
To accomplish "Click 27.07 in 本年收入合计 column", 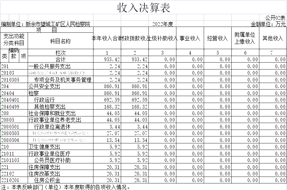I will (x=107, y=133).
